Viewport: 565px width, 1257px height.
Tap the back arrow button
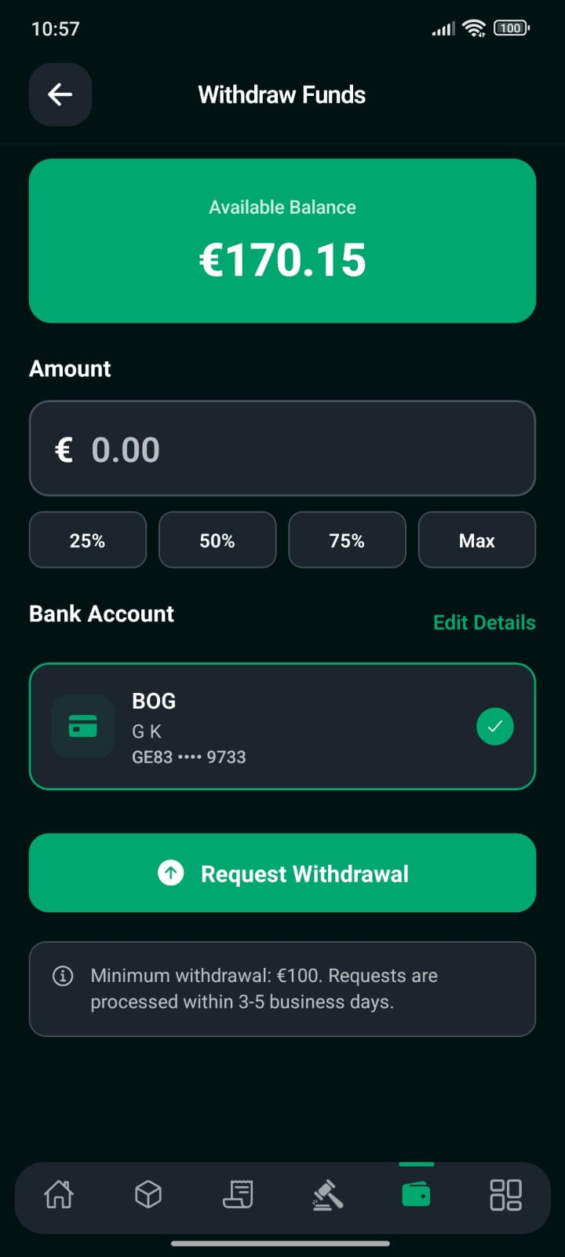(x=60, y=95)
